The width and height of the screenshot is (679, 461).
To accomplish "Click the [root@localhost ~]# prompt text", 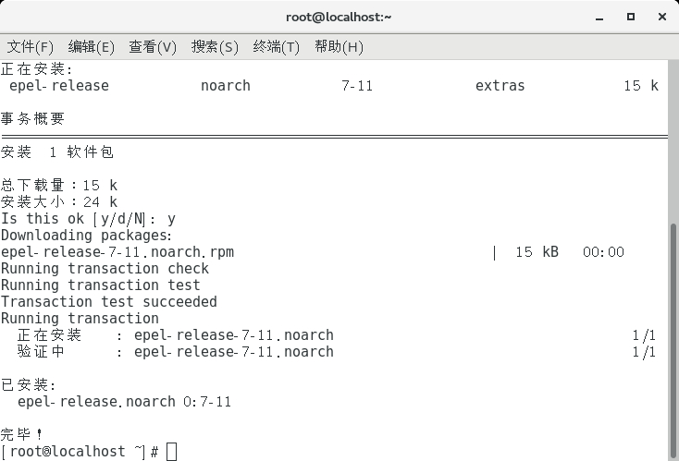I will [x=80, y=452].
